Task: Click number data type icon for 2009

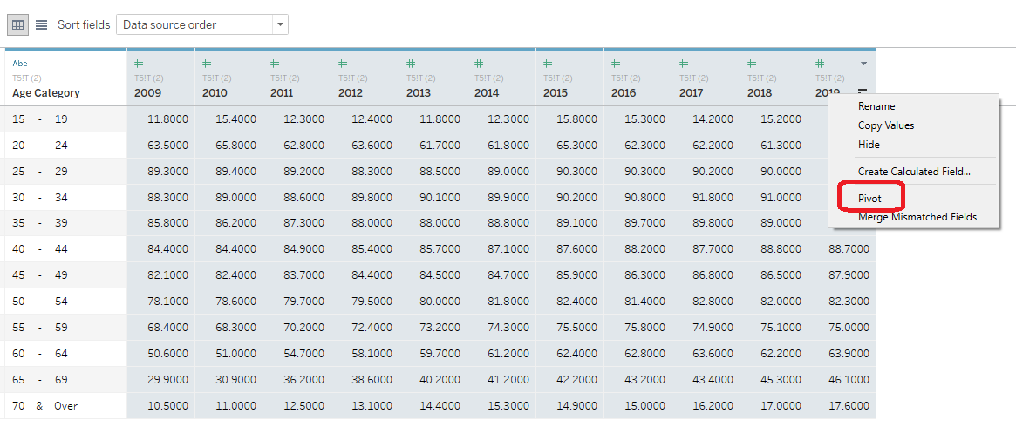Action: (x=140, y=64)
